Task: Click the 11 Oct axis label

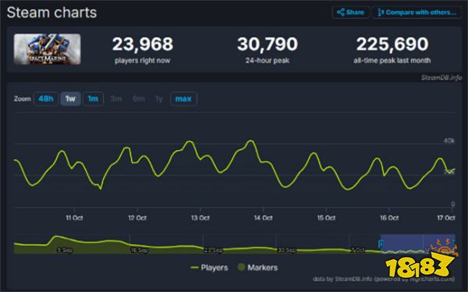Action: 74,218
